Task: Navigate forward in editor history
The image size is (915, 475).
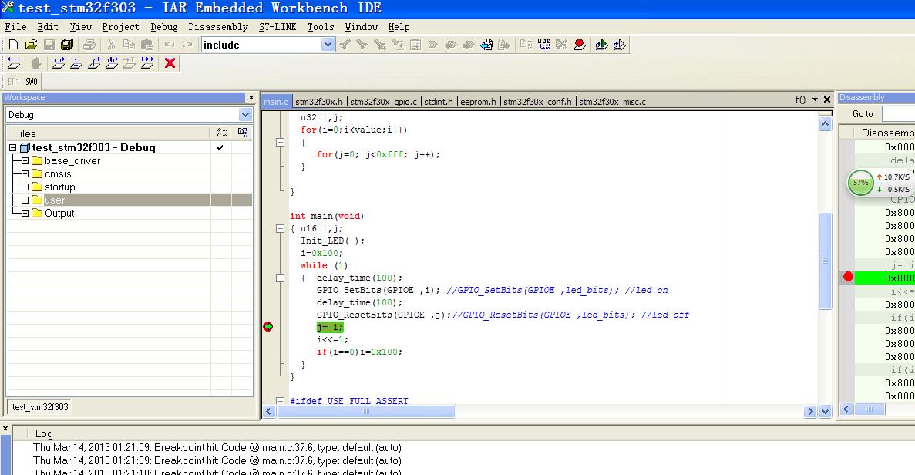Action: (x=503, y=45)
